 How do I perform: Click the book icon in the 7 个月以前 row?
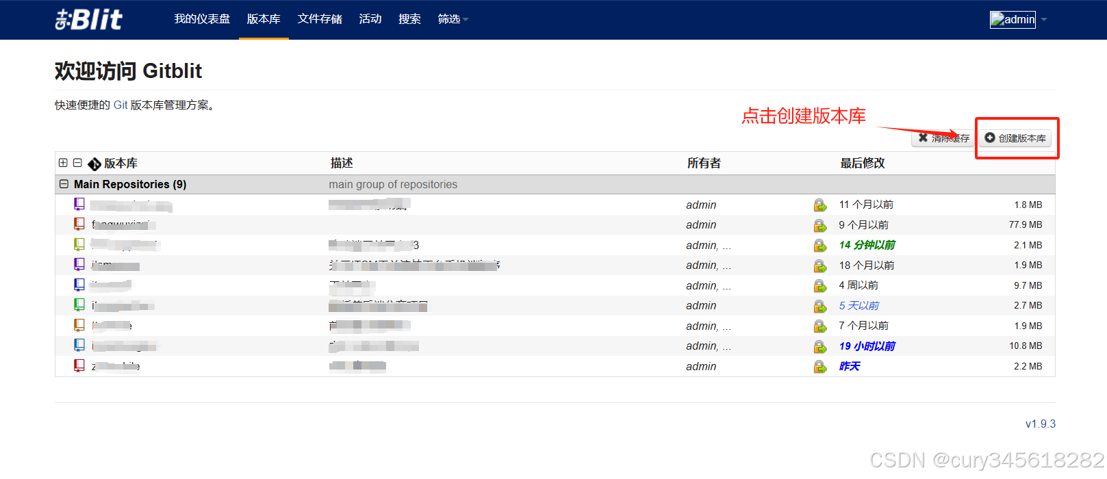79,325
